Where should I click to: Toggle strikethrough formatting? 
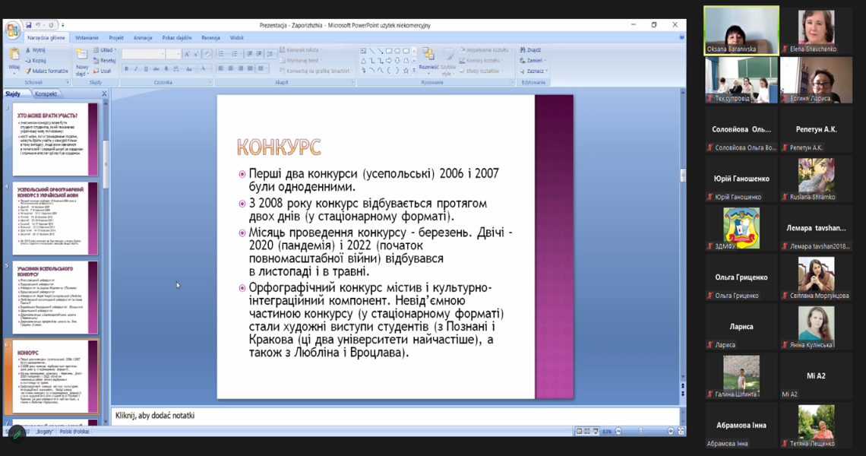[x=156, y=68]
